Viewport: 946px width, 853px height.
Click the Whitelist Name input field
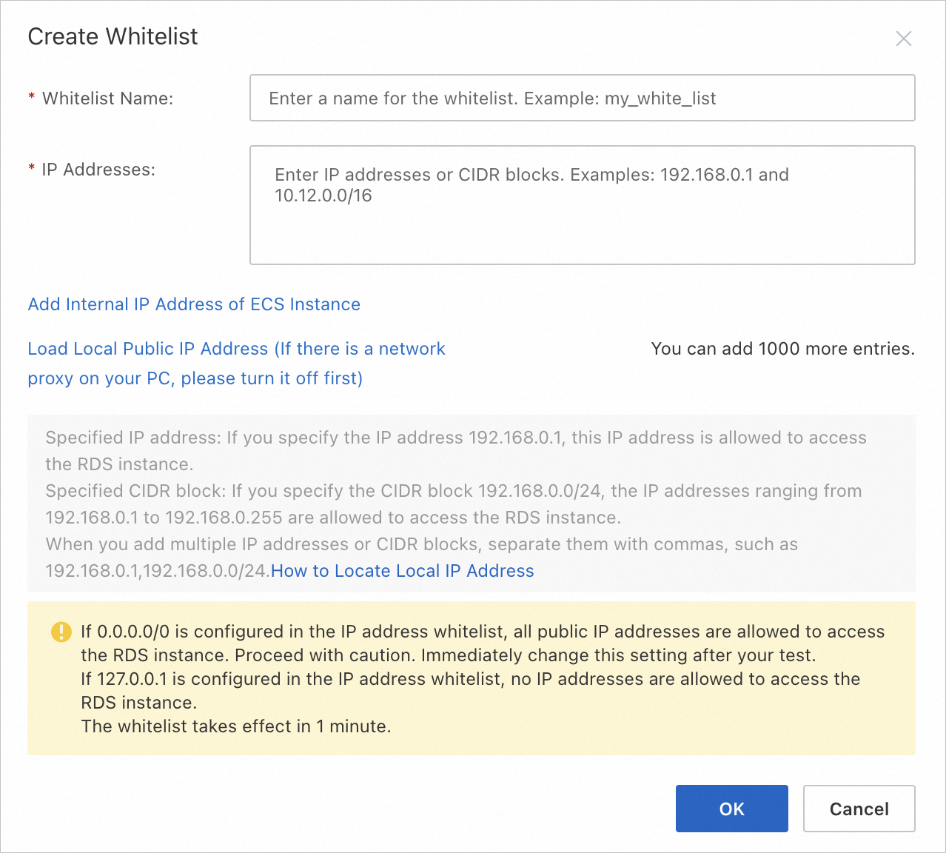(x=583, y=98)
